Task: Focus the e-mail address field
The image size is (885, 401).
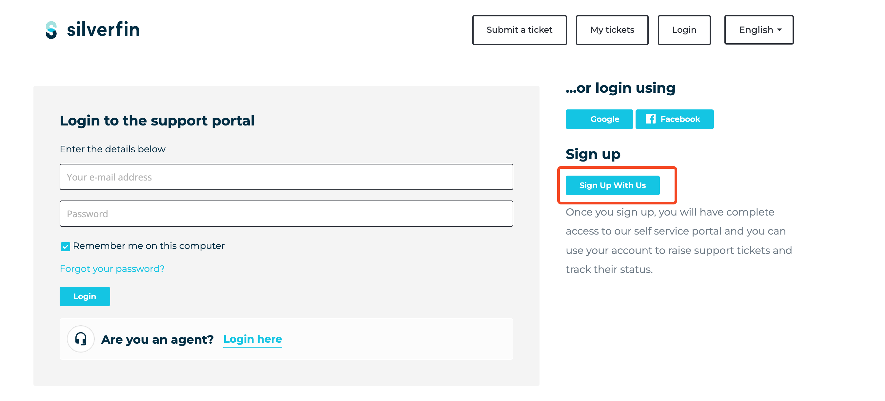Action: click(x=286, y=177)
